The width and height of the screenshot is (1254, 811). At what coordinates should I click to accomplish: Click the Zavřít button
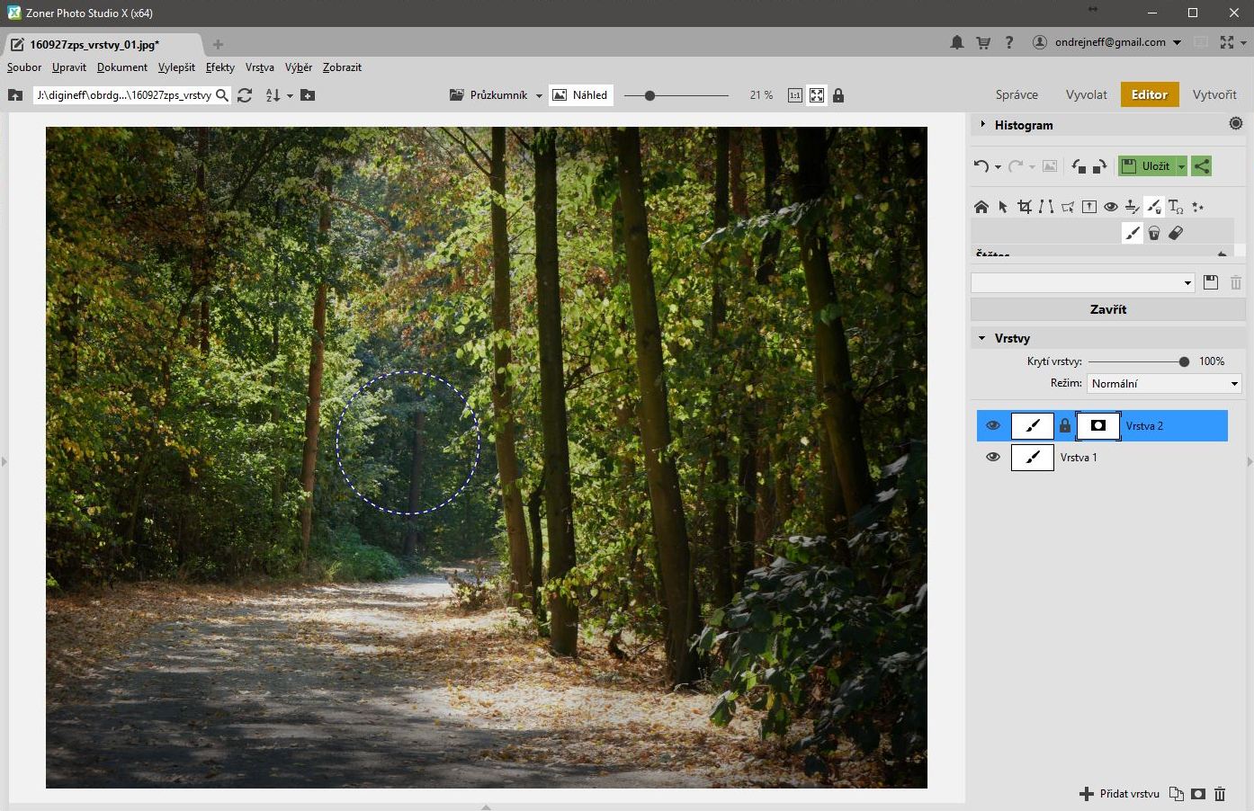1107,309
